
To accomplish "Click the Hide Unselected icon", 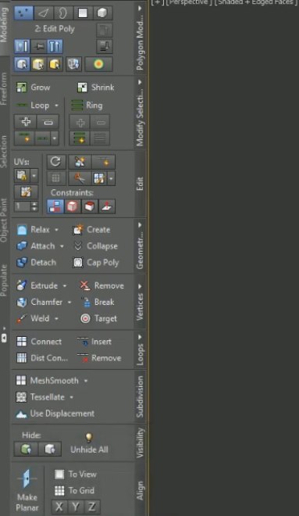I will pyautogui.click(x=50, y=449).
